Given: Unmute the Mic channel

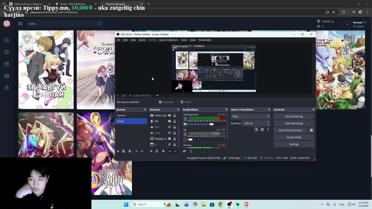Looking at the screenshot, I should (185, 139).
